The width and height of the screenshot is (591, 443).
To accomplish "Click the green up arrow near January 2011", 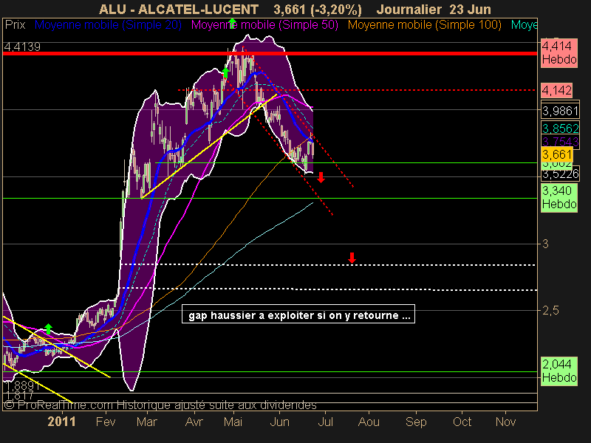I will point(48,329).
